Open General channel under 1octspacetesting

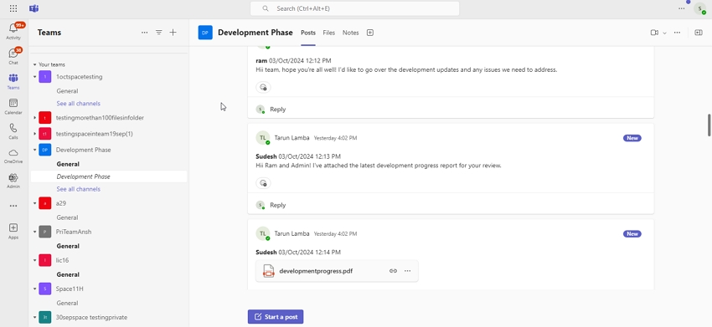[67, 91]
